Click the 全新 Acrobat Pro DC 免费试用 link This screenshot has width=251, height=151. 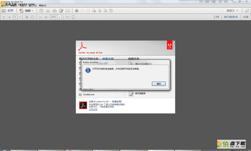pos(105,102)
